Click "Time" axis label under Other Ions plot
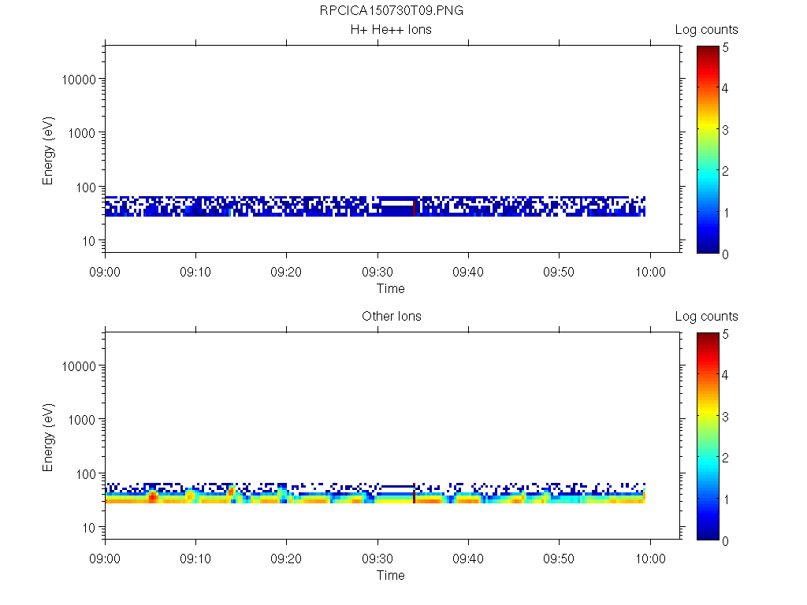 point(390,575)
